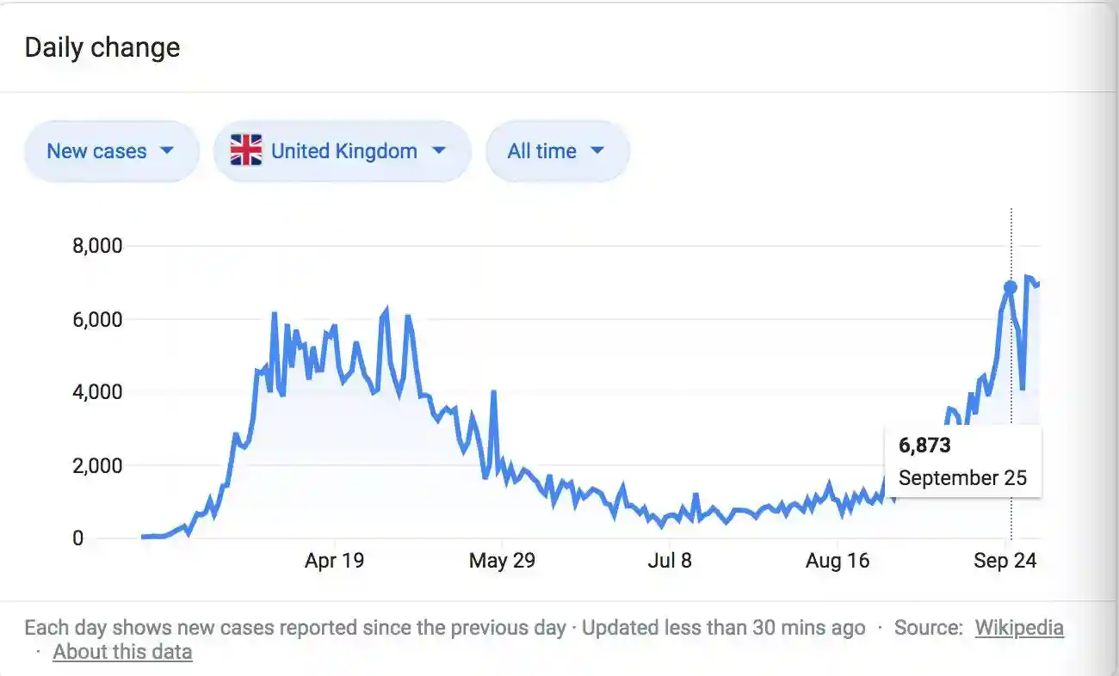Viewport: 1119px width, 676px height.
Task: Click the 4,000 y-axis label
Action: 97,392
